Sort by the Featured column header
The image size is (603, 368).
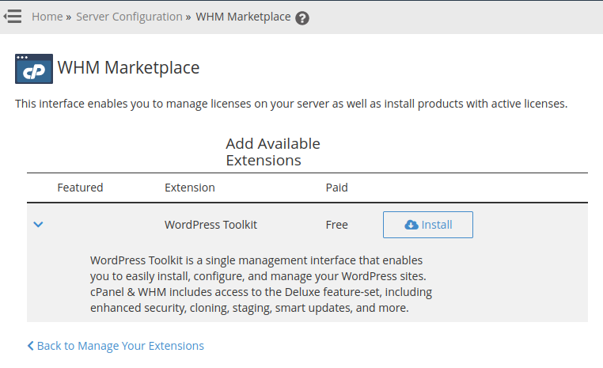point(80,188)
